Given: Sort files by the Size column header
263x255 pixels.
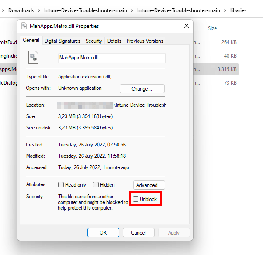Looking at the screenshot, I should tap(213, 28).
